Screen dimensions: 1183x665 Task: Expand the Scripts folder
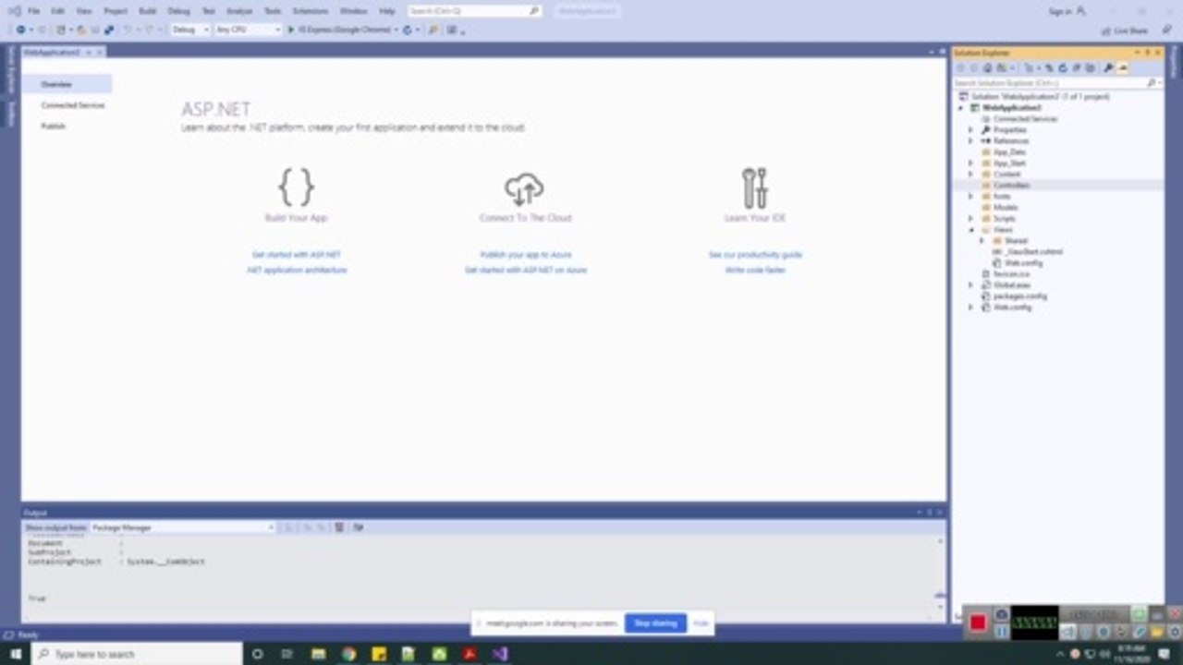point(970,219)
